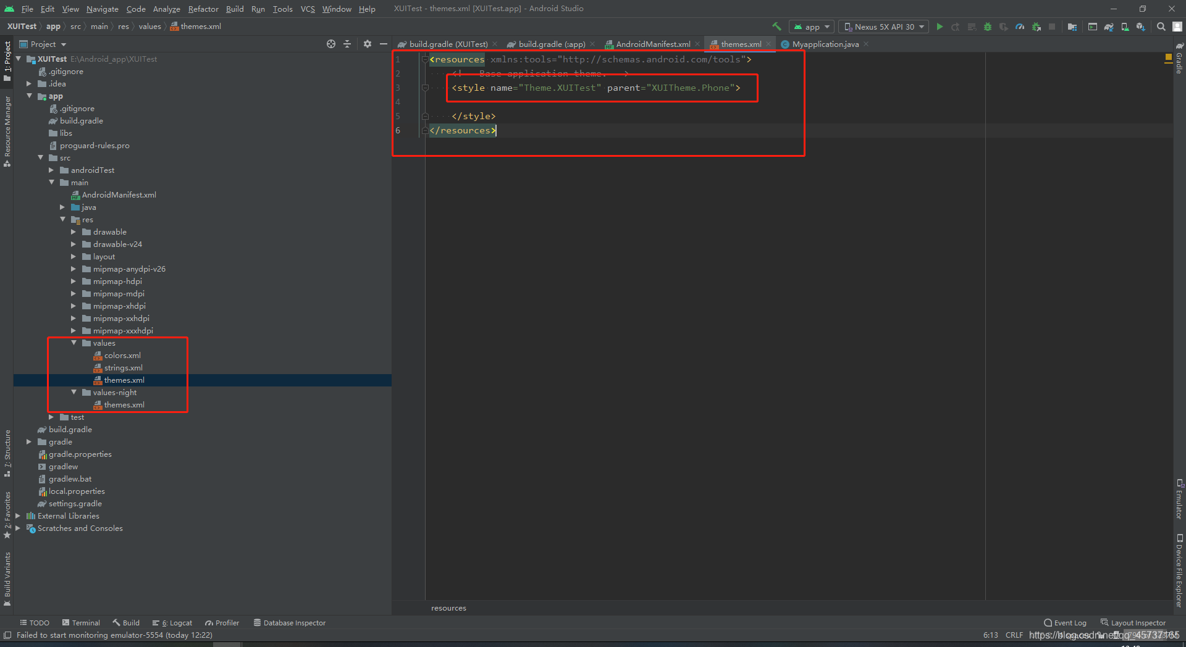This screenshot has width=1186, height=647.
Task: Open the Layout Inspector
Action: point(1133,623)
